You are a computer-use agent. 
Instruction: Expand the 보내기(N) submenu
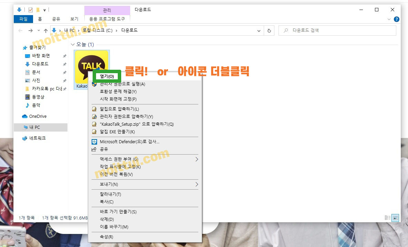click(x=196, y=184)
